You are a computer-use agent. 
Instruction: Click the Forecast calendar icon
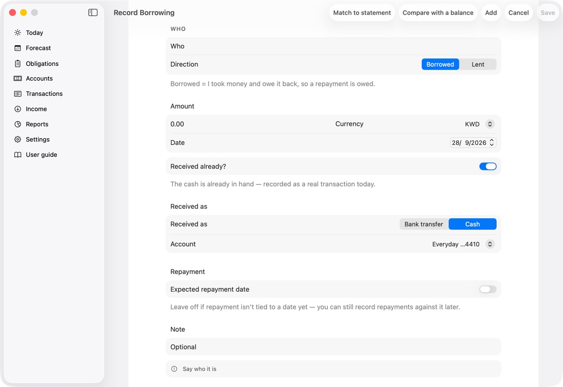click(x=18, y=48)
